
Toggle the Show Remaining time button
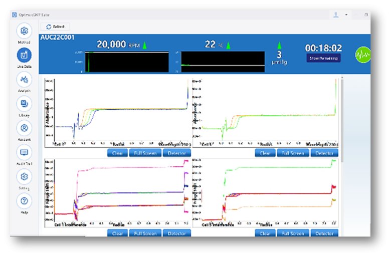tap(323, 58)
